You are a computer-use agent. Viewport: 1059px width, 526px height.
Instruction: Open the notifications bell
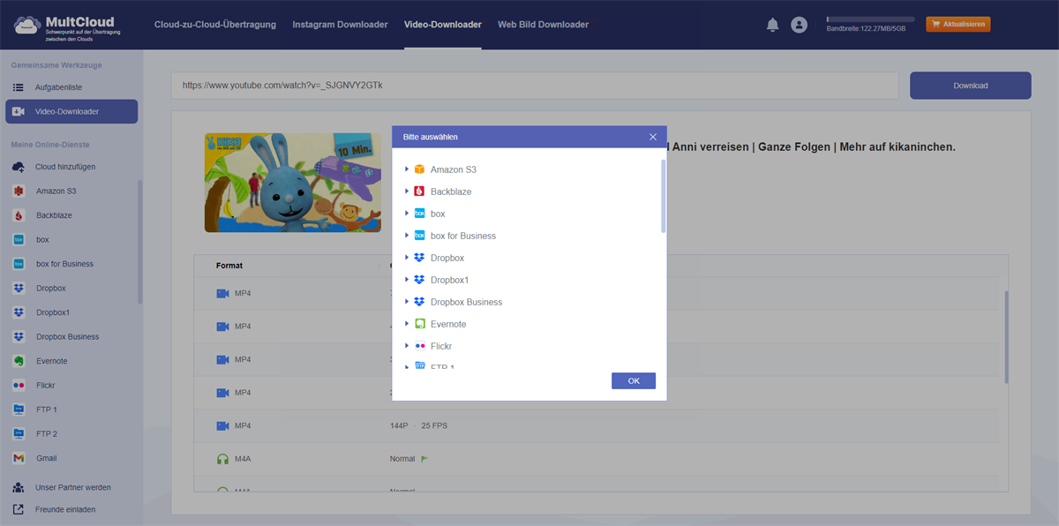(x=773, y=25)
